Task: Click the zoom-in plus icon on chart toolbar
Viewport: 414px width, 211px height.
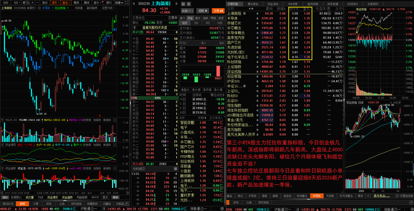Action: (x=32, y=3)
